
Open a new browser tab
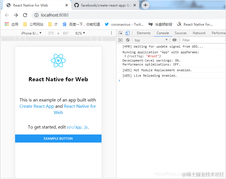pyautogui.click(x=145, y=5)
